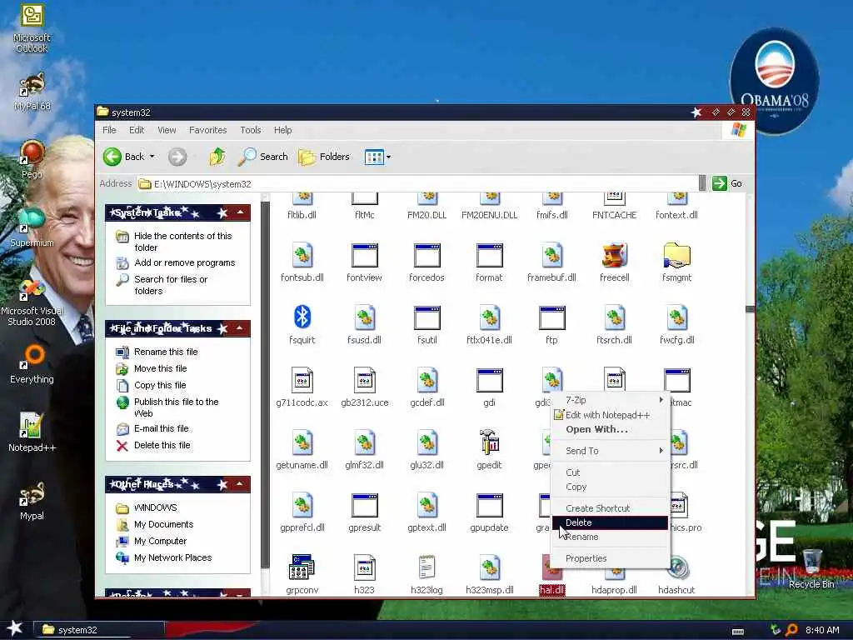Collapse the Other Places panel
This screenshot has height=640, width=853.
tap(240, 484)
